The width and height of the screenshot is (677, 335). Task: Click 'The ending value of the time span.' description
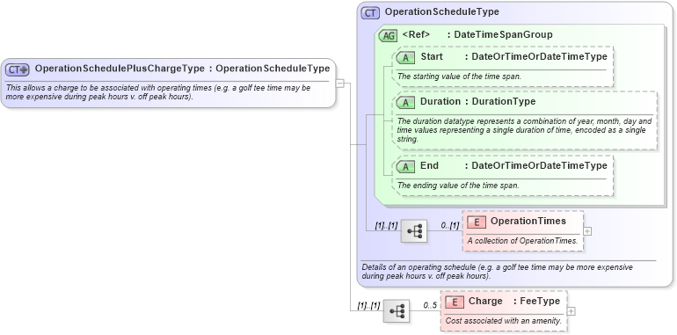[x=458, y=186]
